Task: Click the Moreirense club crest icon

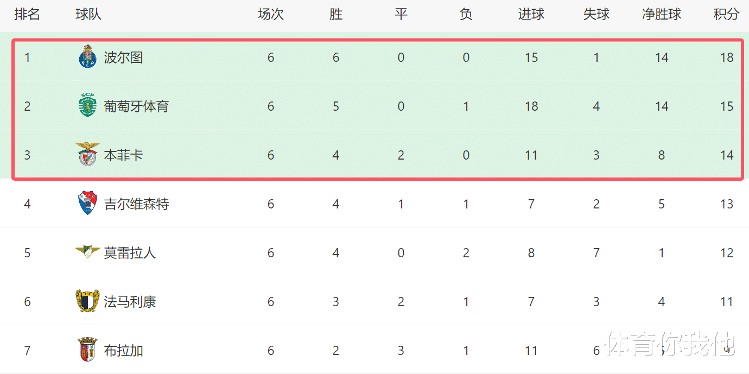Action: point(87,251)
